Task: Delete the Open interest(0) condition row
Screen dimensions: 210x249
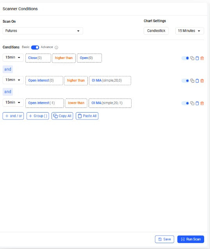Action: pyautogui.click(x=202, y=81)
